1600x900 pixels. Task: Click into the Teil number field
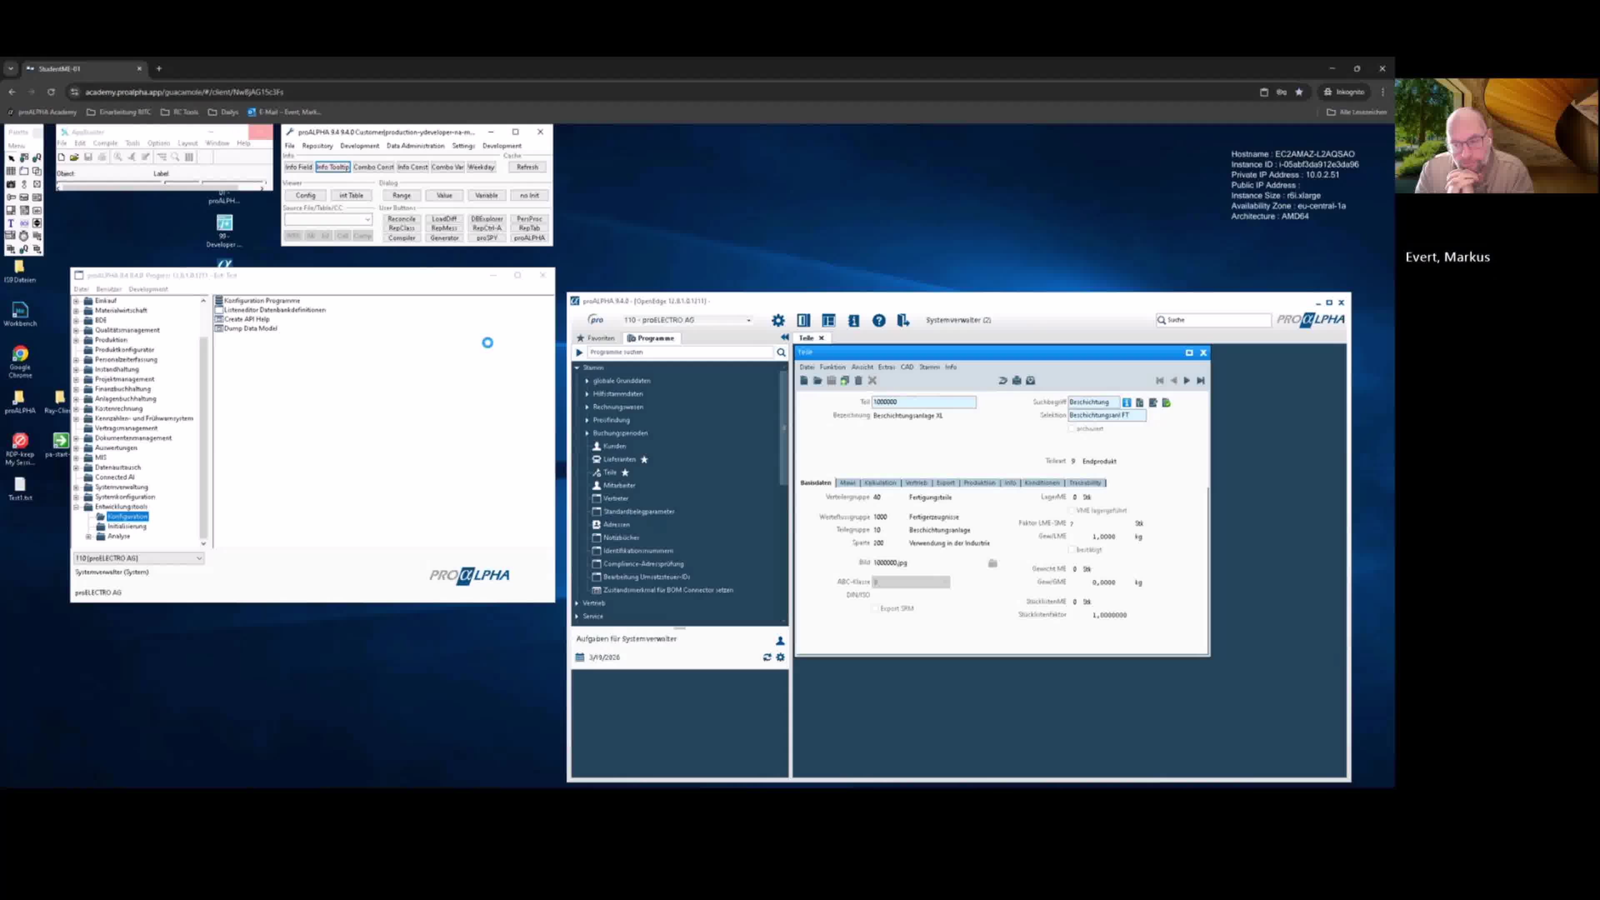pyautogui.click(x=924, y=402)
